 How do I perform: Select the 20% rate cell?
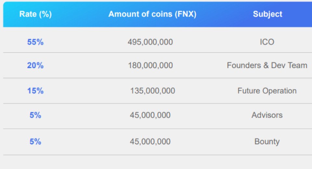[35, 65]
